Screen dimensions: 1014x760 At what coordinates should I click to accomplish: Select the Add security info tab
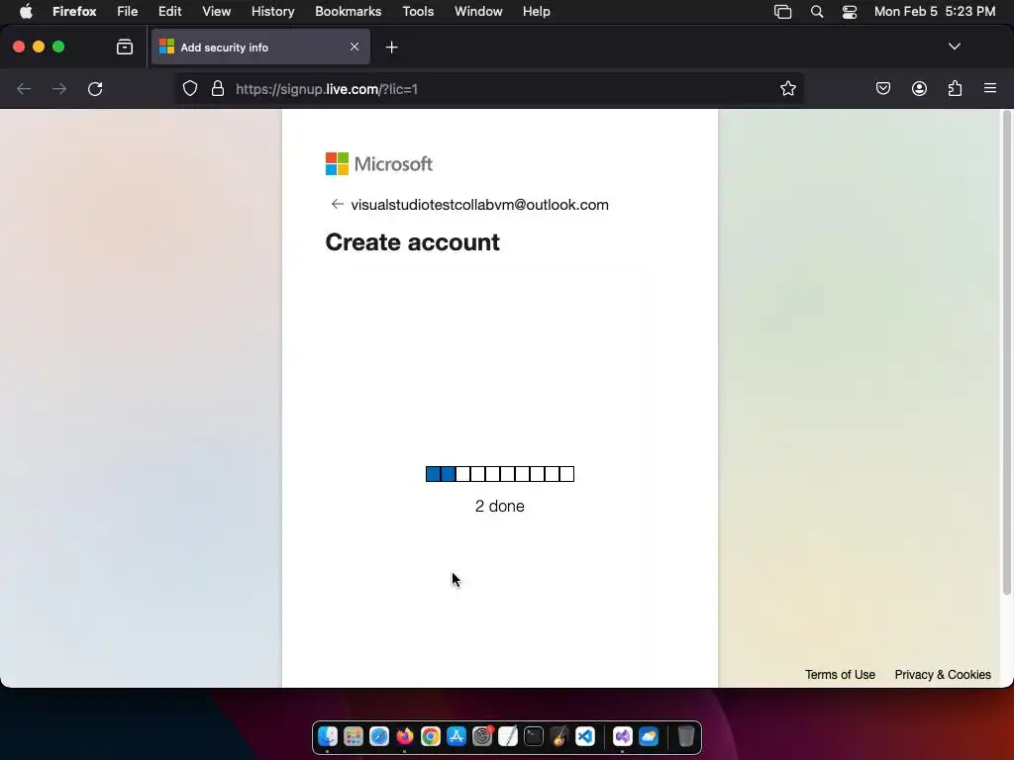[x=260, y=47]
